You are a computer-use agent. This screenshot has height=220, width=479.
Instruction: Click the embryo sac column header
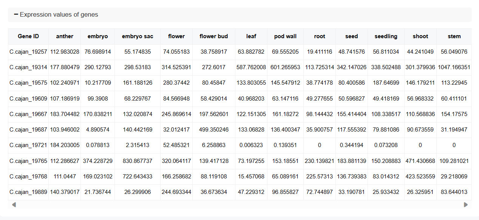[x=138, y=36]
